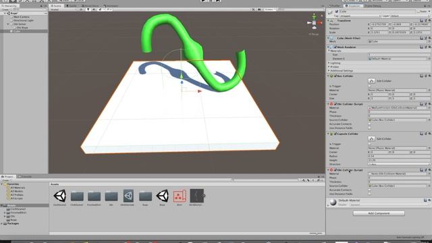Image resolution: width=432 pixels, height=243 pixels.
Task: Select the Project tab
Action: coord(7,176)
